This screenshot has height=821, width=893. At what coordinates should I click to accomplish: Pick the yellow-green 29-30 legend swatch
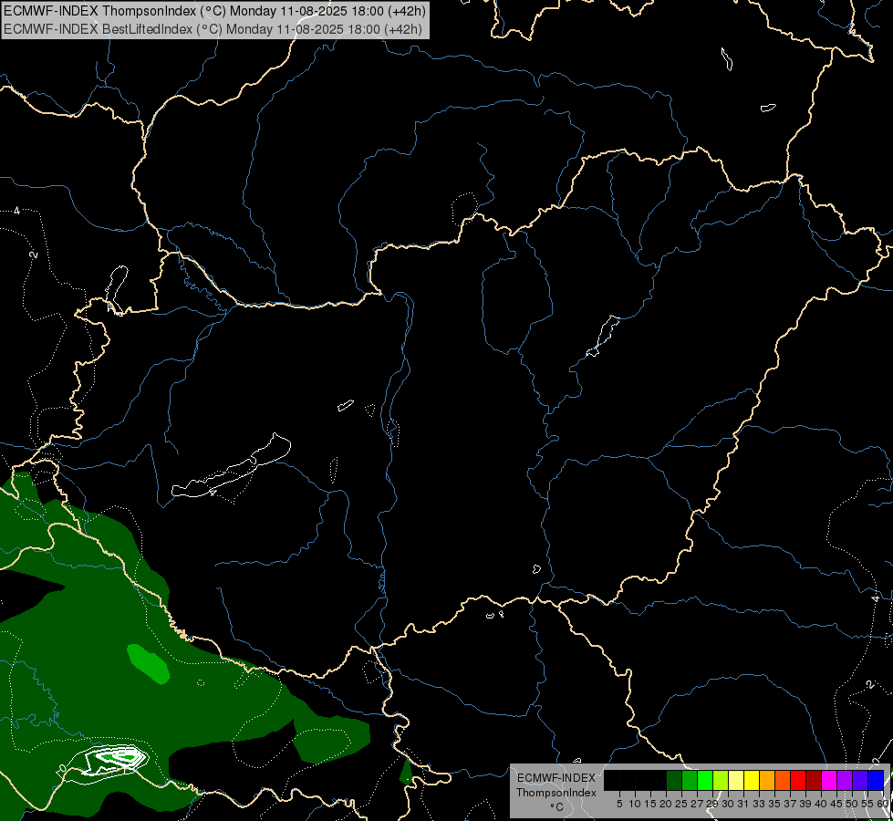coord(721,780)
